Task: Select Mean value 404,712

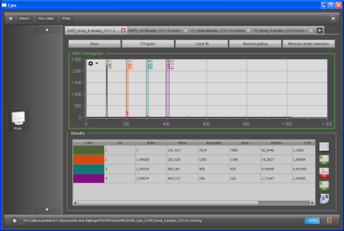Action: pos(182,179)
